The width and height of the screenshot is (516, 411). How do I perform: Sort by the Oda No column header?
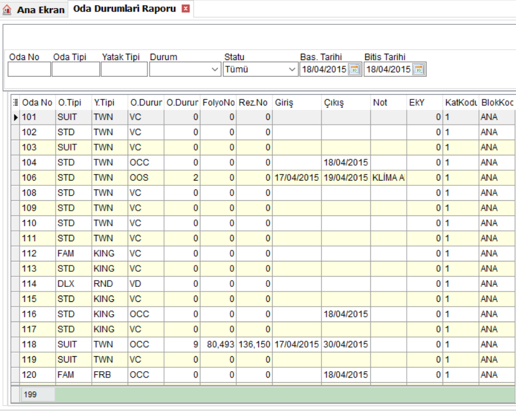pos(38,103)
